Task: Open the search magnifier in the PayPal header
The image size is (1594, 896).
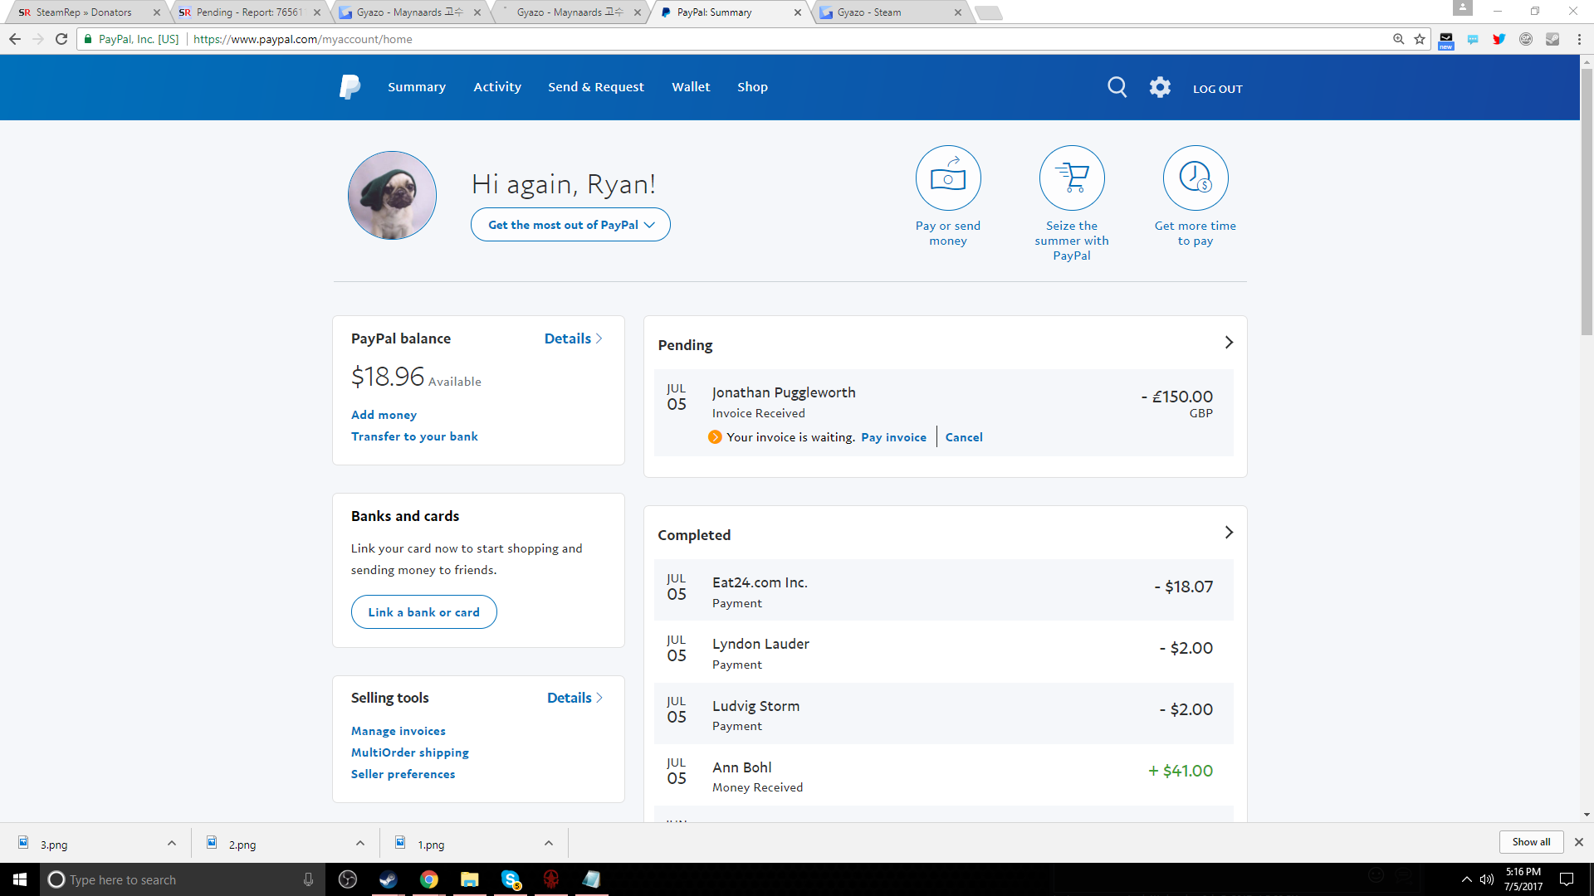Action: point(1117,87)
